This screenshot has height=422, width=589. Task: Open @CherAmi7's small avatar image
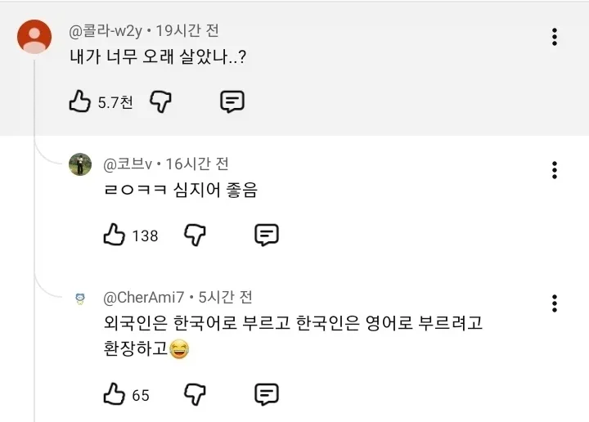coord(80,299)
